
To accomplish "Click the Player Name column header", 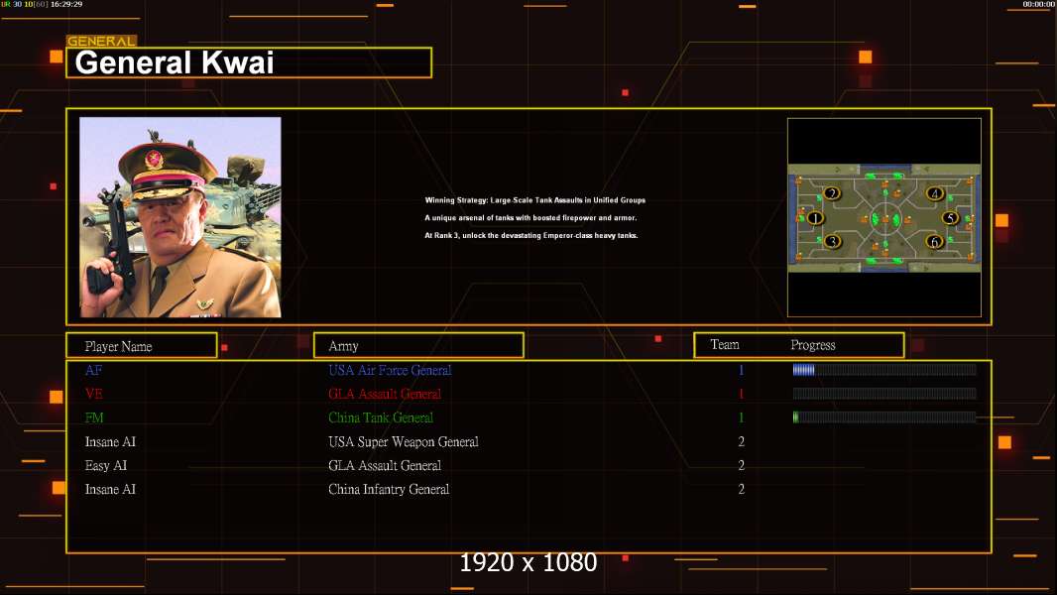I will click(142, 346).
